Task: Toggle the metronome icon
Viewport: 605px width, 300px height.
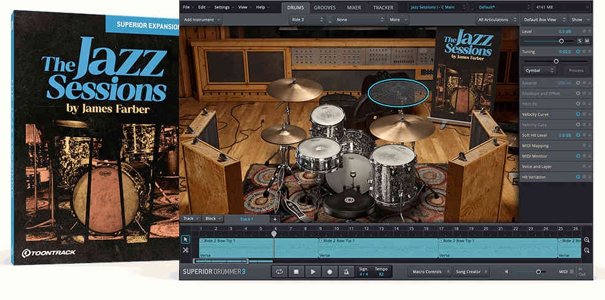Action: [x=347, y=272]
